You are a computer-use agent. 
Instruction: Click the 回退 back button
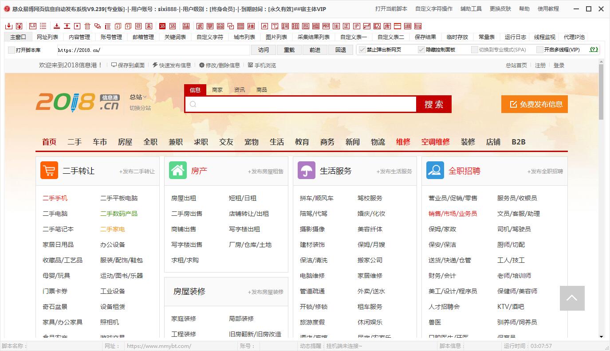click(341, 50)
